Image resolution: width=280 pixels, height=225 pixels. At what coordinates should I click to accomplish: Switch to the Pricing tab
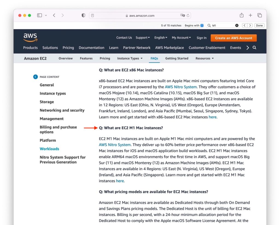point(105,58)
